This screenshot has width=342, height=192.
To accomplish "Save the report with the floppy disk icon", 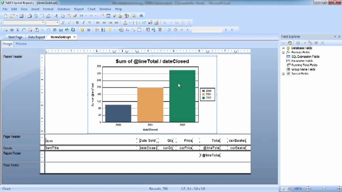I will [x=21, y=16].
